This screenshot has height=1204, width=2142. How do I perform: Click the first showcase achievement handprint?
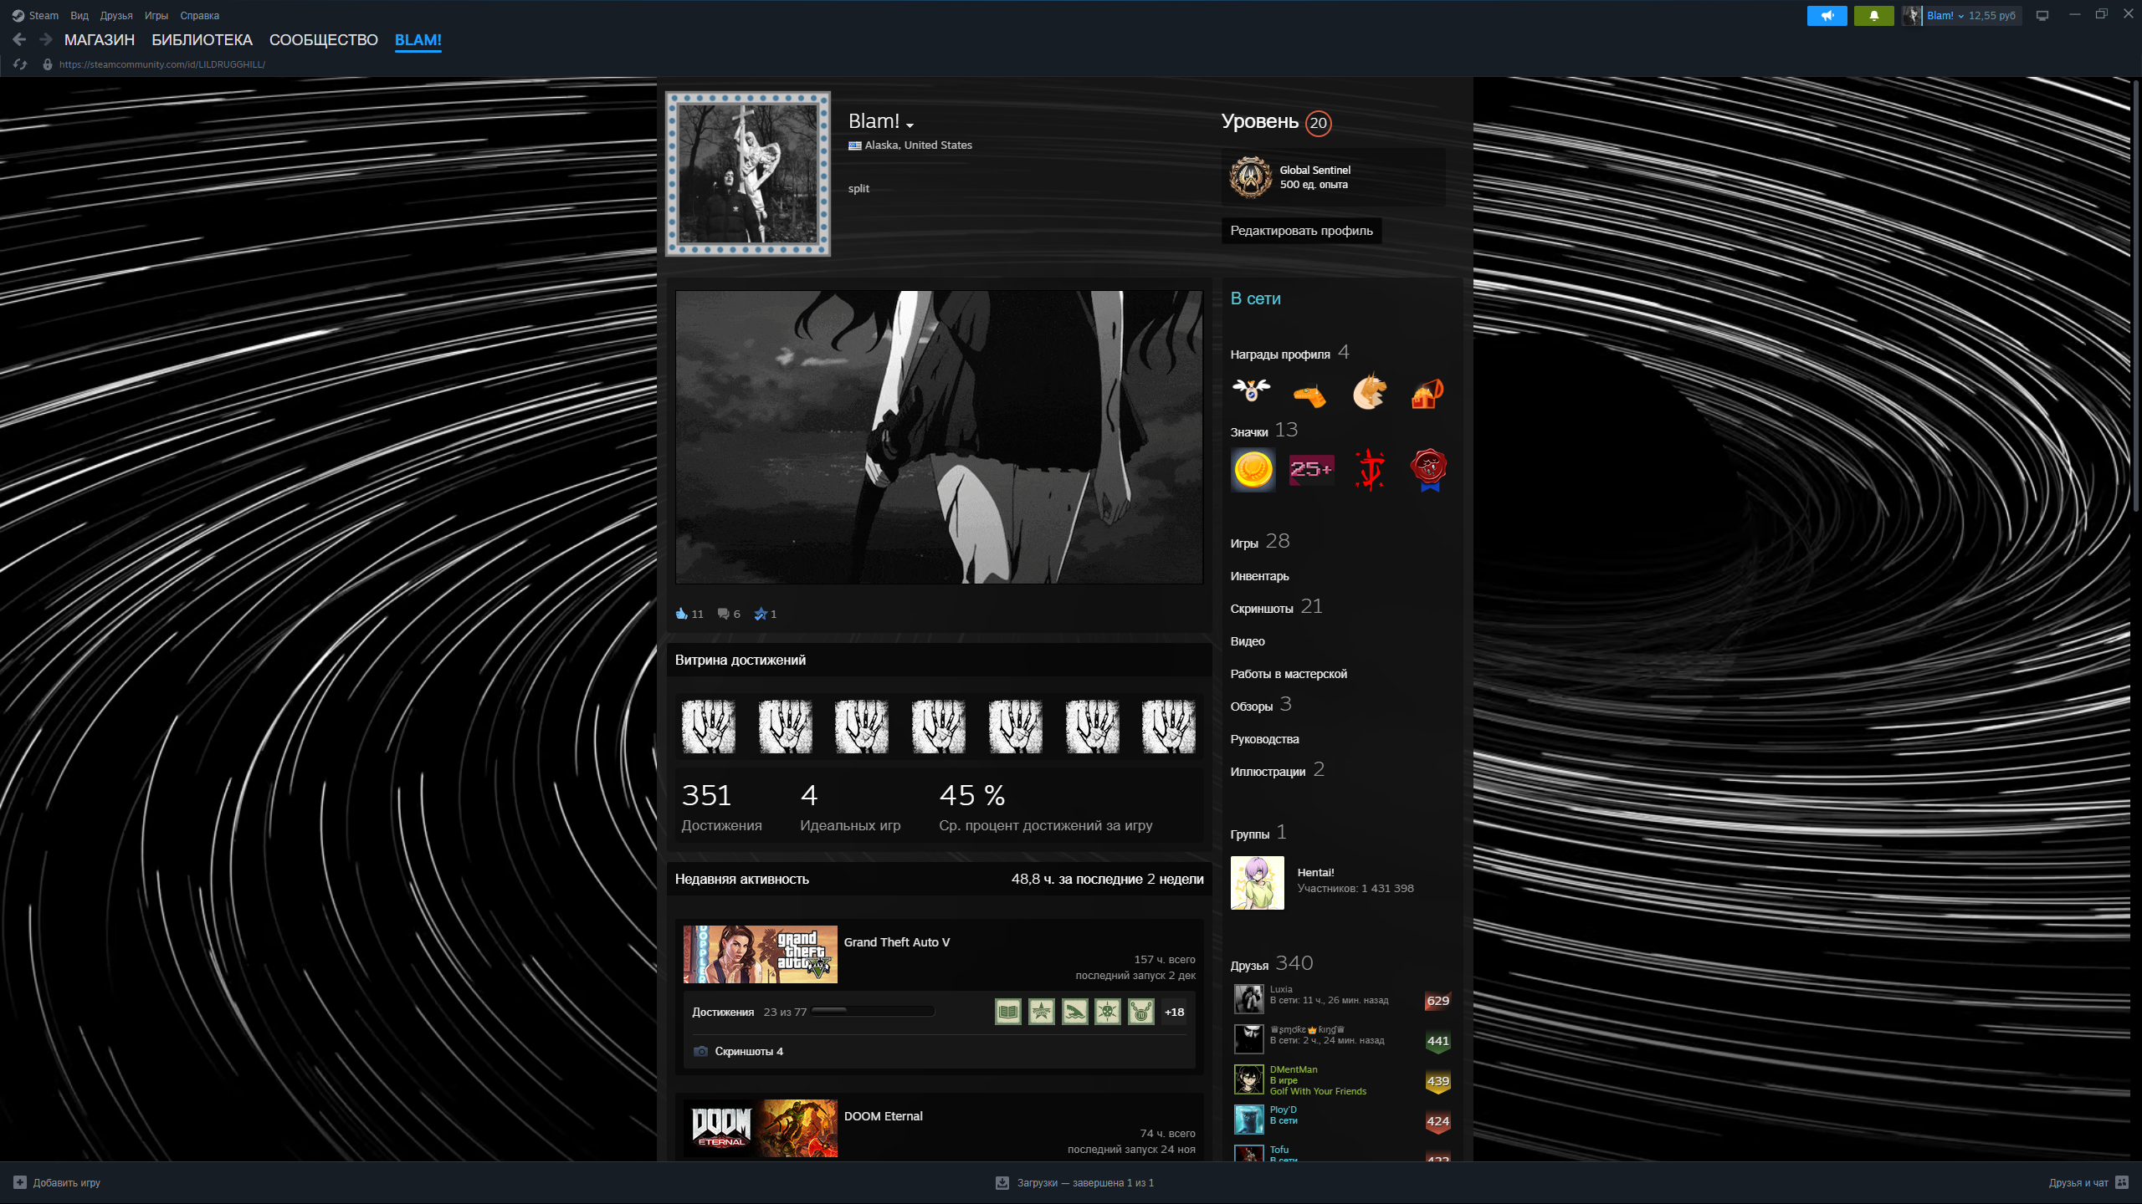tap(708, 726)
